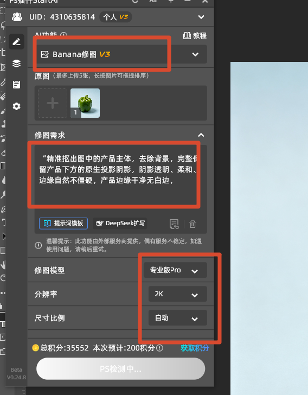Image resolution: width=308 pixels, height=395 pixels.
Task: Open the settings gear in sidebar
Action: [x=16, y=106]
